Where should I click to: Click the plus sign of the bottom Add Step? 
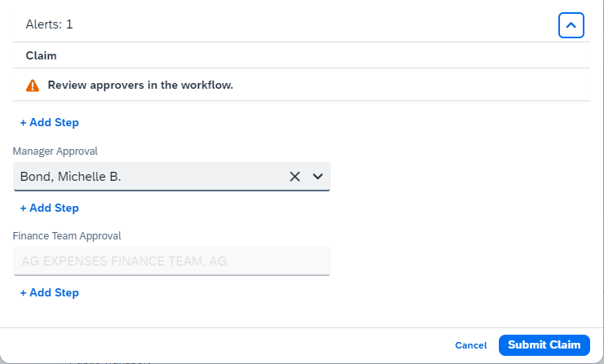pos(24,293)
